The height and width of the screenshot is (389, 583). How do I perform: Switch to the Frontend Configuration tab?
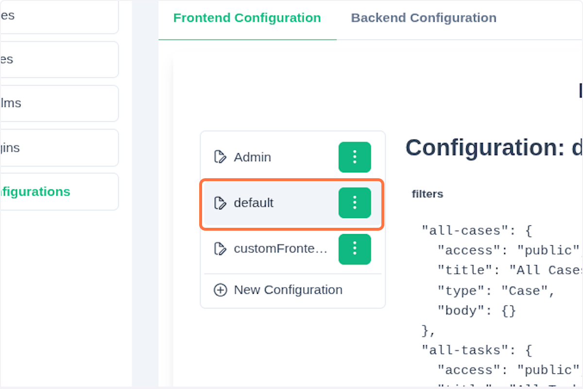247,18
